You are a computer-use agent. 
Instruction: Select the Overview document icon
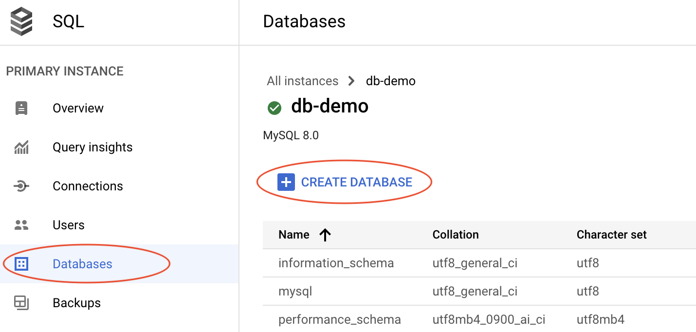pos(21,108)
